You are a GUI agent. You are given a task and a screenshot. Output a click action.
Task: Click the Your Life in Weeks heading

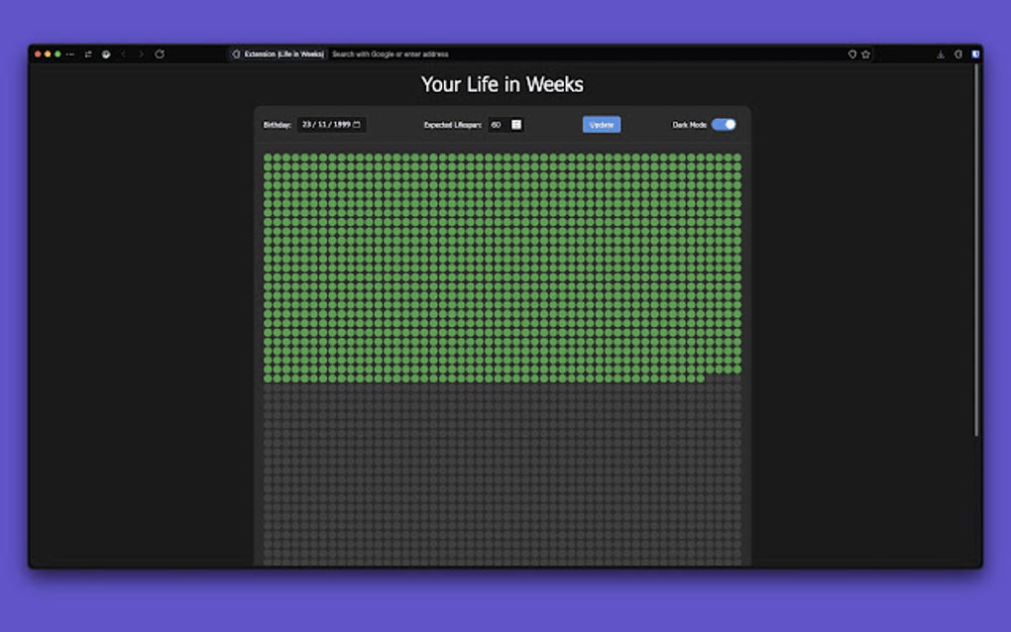503,85
